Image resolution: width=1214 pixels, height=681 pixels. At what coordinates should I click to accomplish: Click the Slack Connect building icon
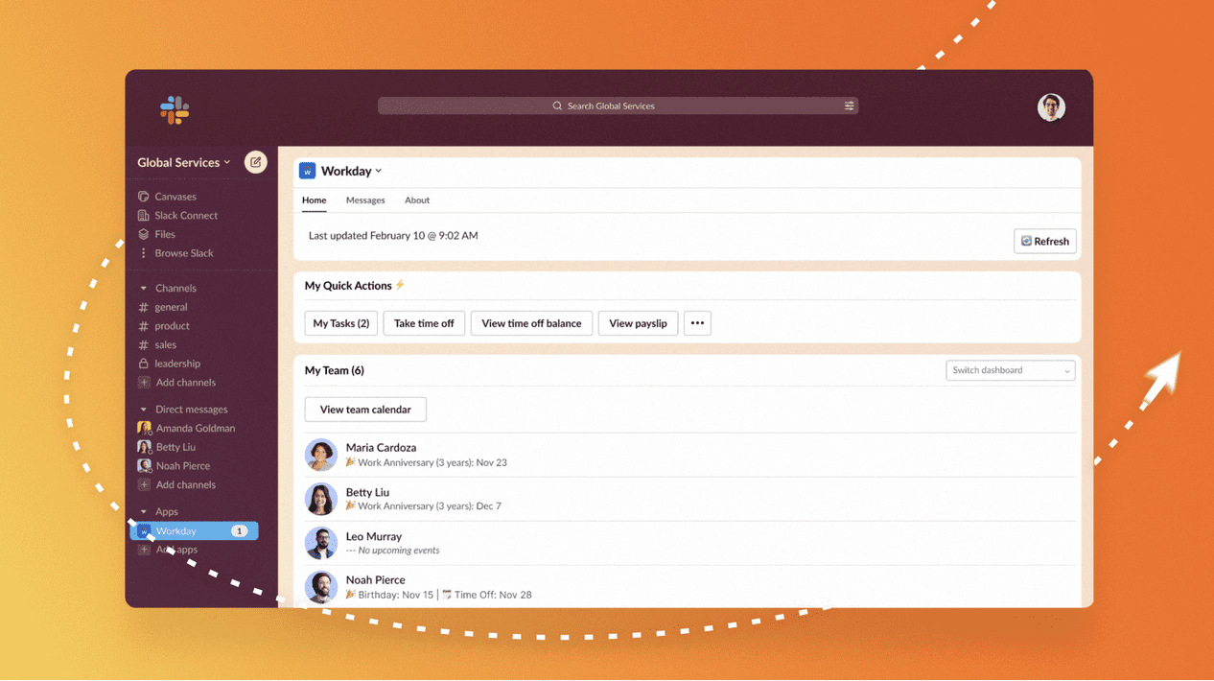[144, 216]
